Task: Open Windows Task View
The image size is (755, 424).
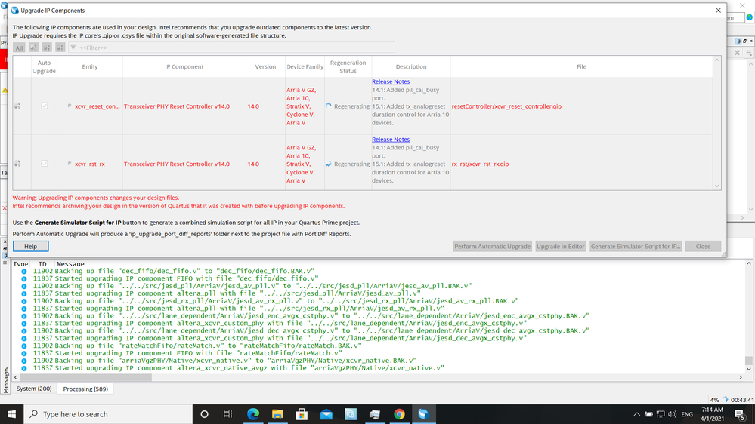Action: (x=228, y=414)
